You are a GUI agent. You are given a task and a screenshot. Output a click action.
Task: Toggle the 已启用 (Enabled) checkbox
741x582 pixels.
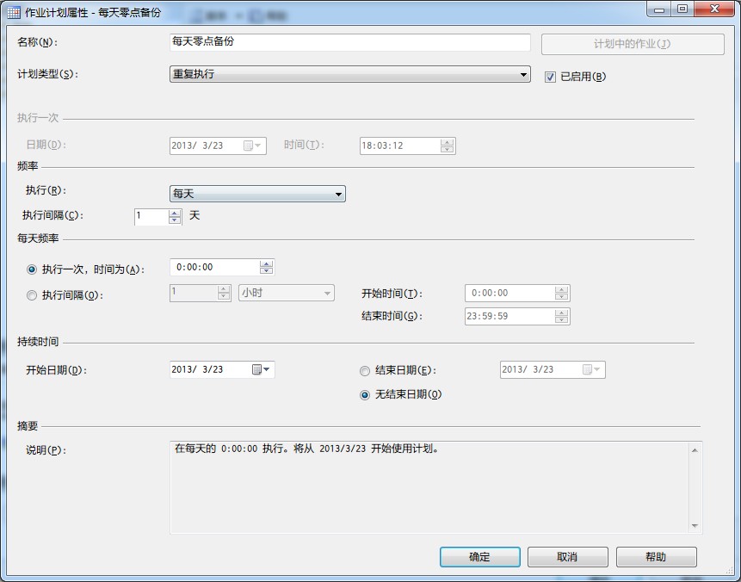tap(550, 77)
